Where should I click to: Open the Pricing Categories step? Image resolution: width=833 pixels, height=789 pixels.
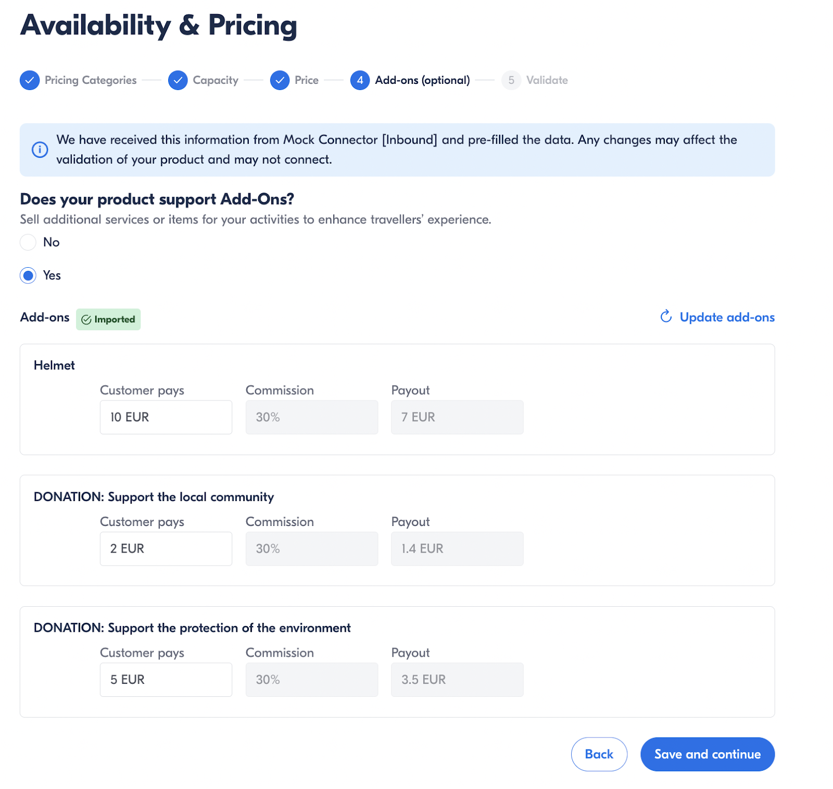coord(91,80)
